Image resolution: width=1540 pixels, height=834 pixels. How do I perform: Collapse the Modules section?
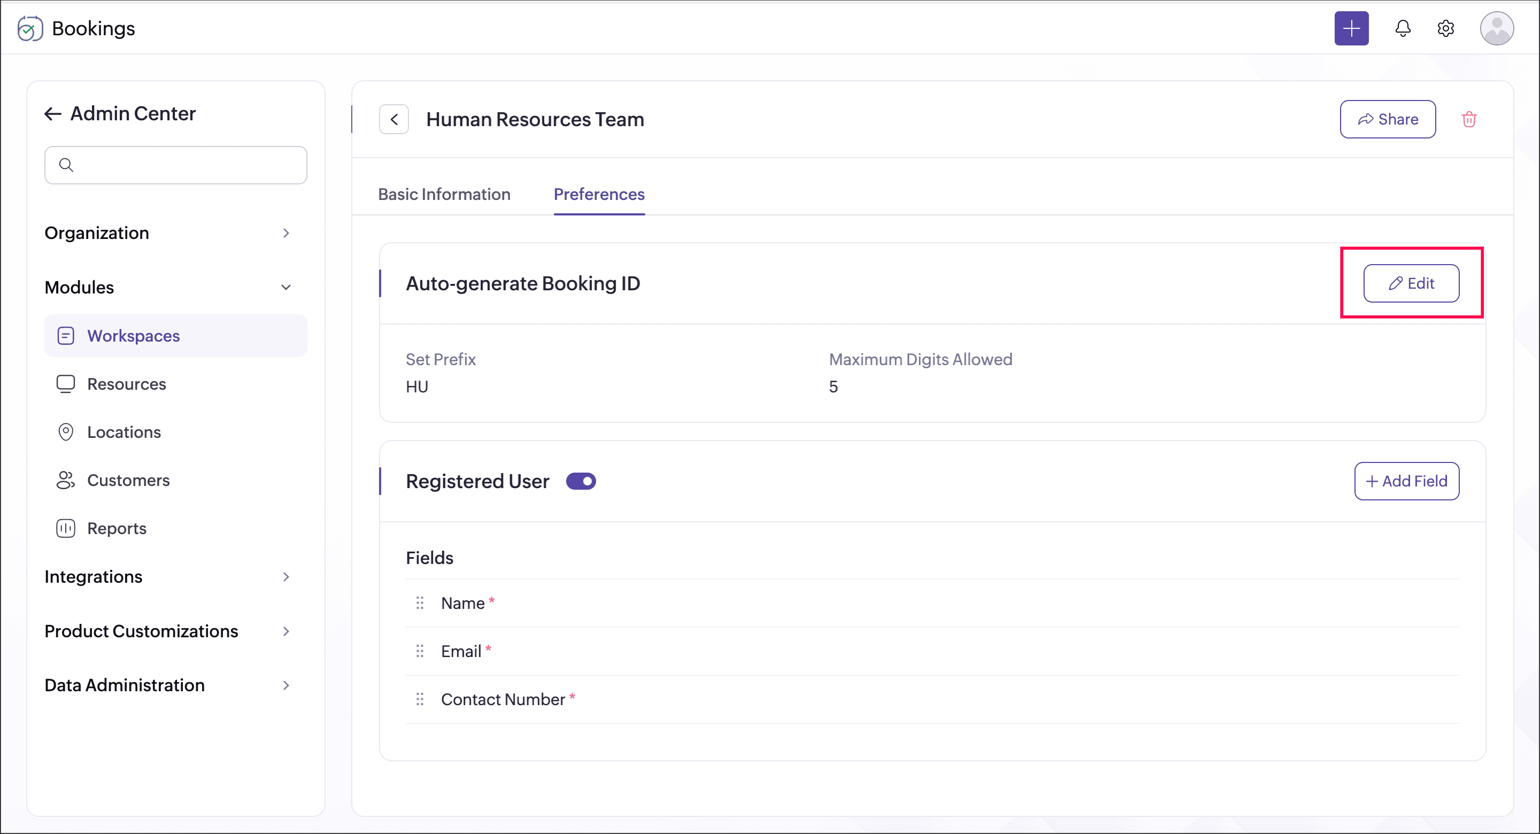point(286,288)
